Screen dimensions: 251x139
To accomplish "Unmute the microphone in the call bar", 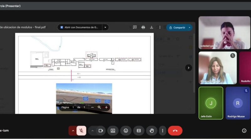I will (81, 131).
